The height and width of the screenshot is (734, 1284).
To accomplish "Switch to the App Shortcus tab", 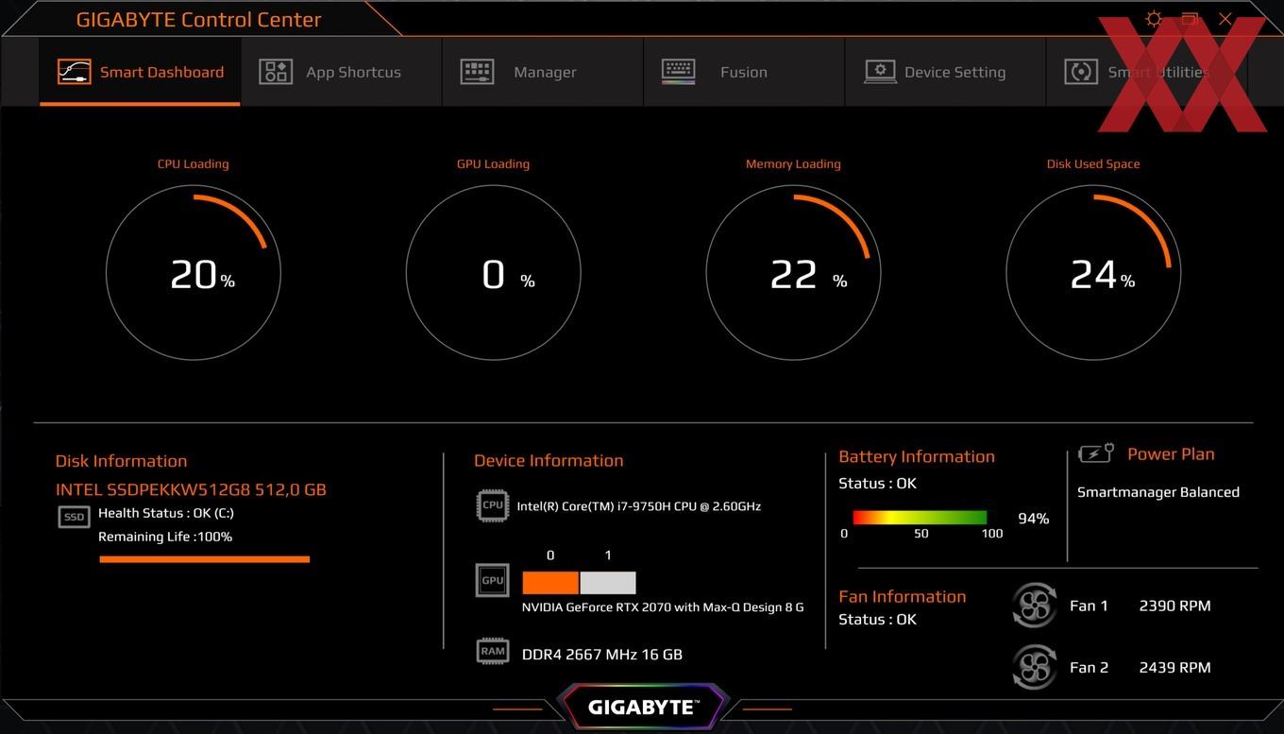I will (x=341, y=72).
